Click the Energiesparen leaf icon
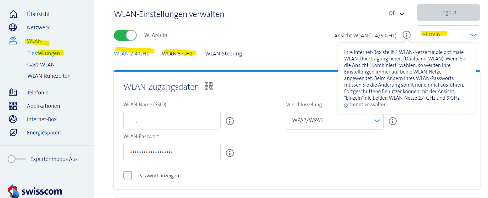 pyautogui.click(x=13, y=133)
